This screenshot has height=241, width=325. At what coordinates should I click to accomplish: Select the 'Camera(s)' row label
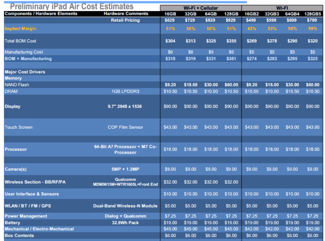pyautogui.click(x=15, y=169)
